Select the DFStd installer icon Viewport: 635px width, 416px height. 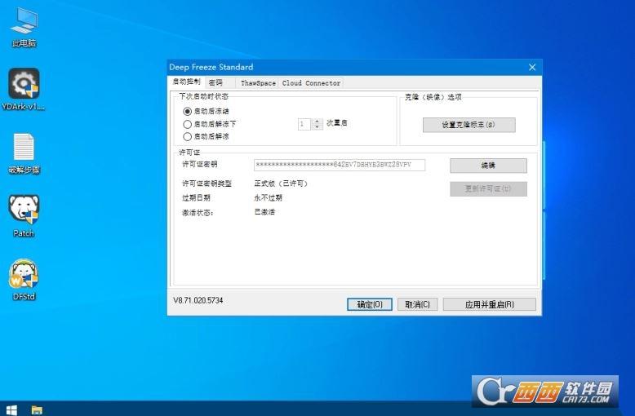(x=24, y=280)
